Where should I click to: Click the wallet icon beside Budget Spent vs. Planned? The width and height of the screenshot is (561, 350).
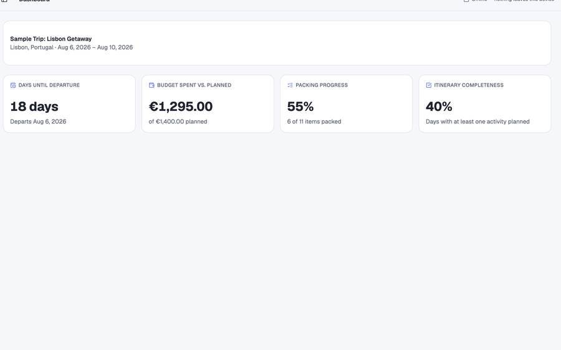click(151, 85)
